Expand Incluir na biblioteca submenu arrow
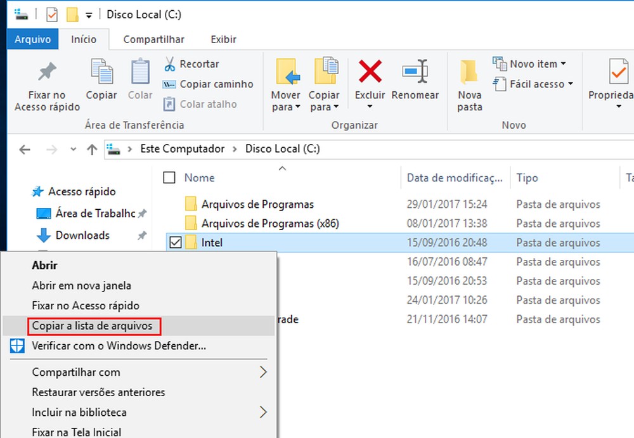634x438 pixels. [263, 412]
